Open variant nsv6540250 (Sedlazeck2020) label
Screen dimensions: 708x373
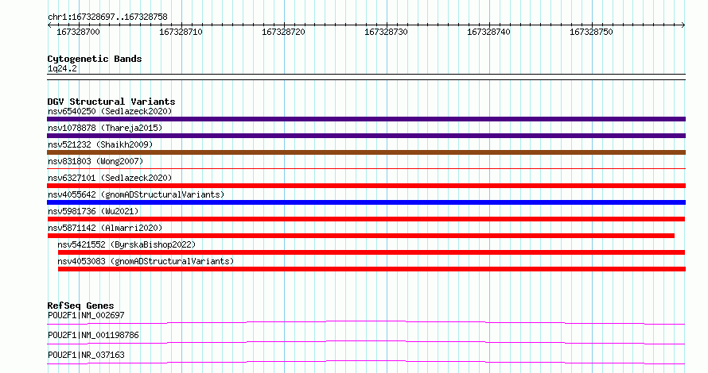(110, 111)
